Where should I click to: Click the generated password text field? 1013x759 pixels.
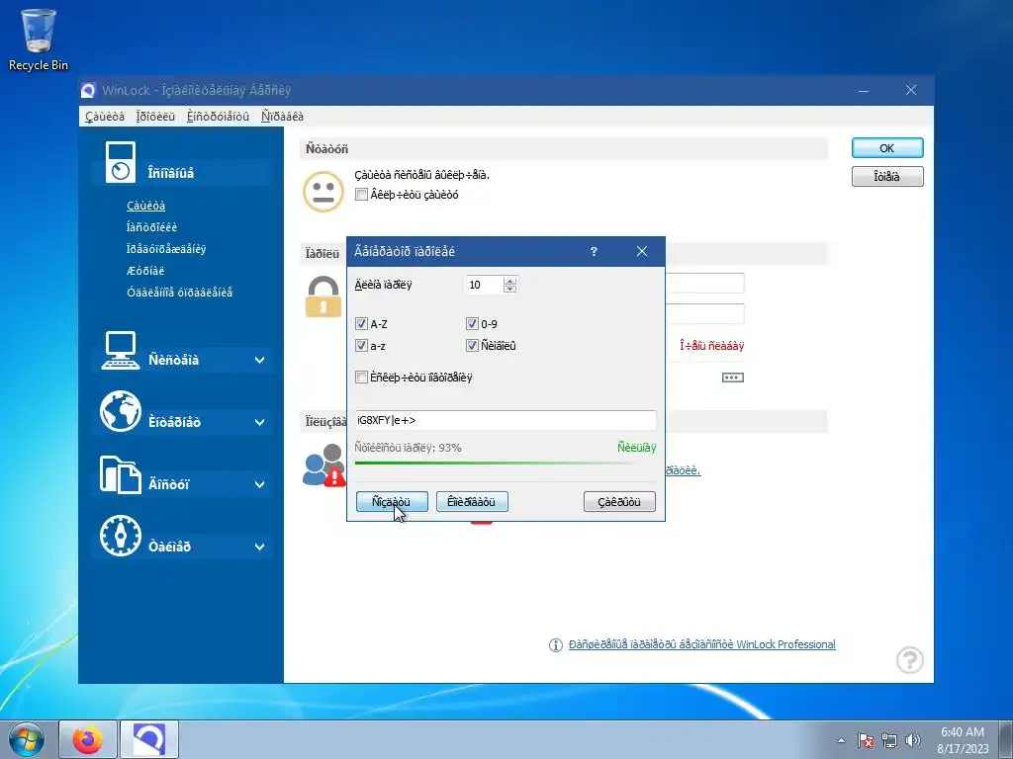point(506,420)
